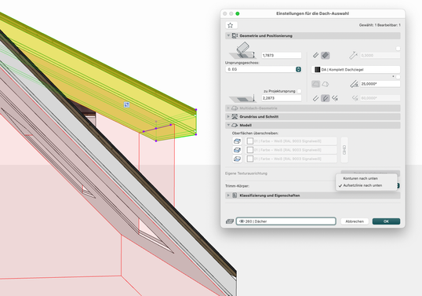The width and height of the screenshot is (422, 296).
Task: Open Favorites with the star button
Action: coord(231,25)
